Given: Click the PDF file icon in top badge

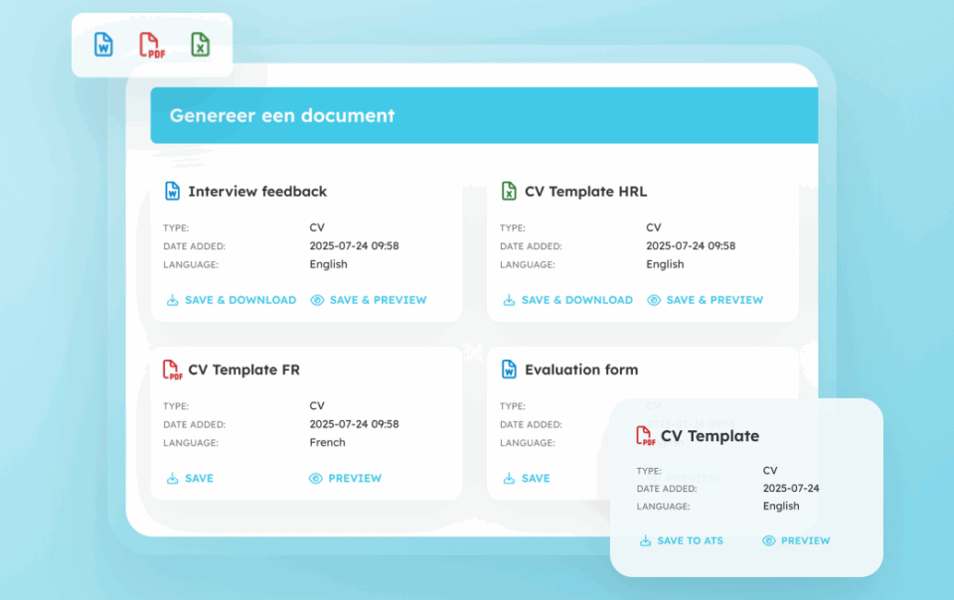Looking at the screenshot, I should click(x=151, y=46).
